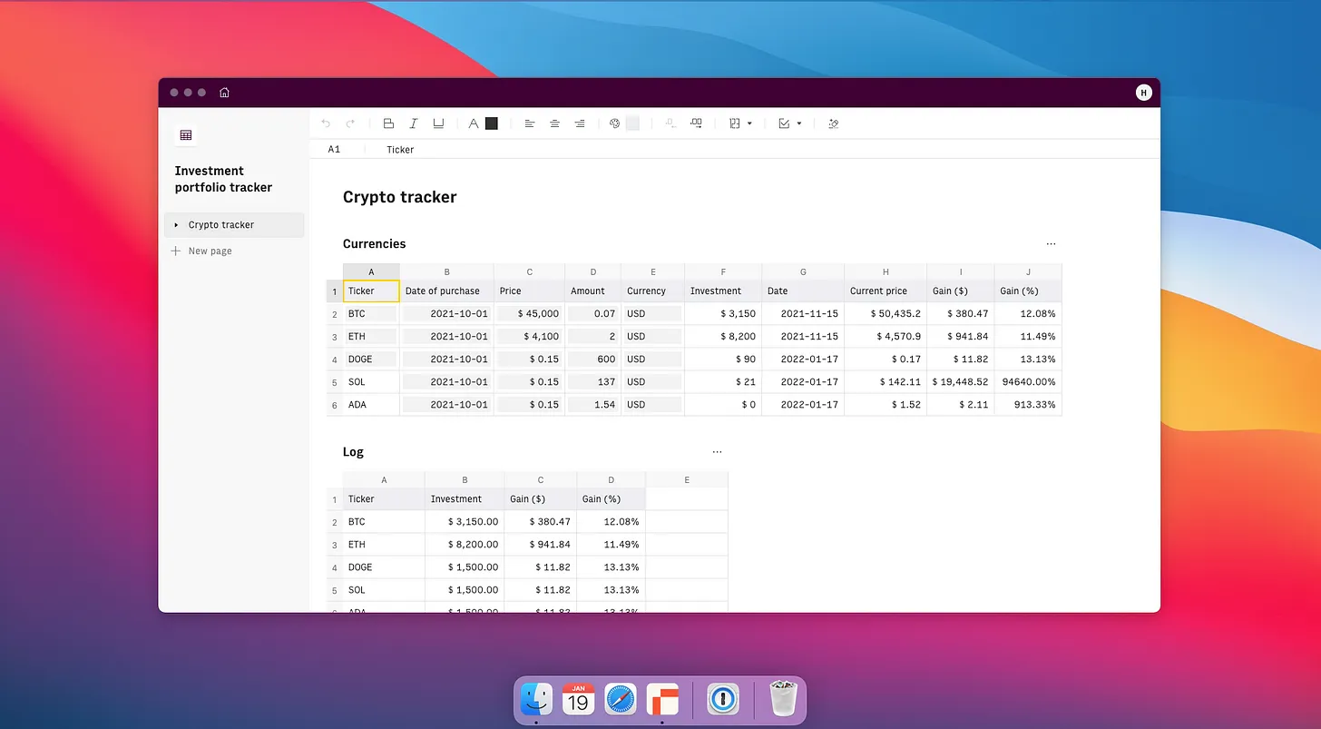Expand the checkbox type dropdown arrow
The width and height of the screenshot is (1321, 729).
pos(799,123)
